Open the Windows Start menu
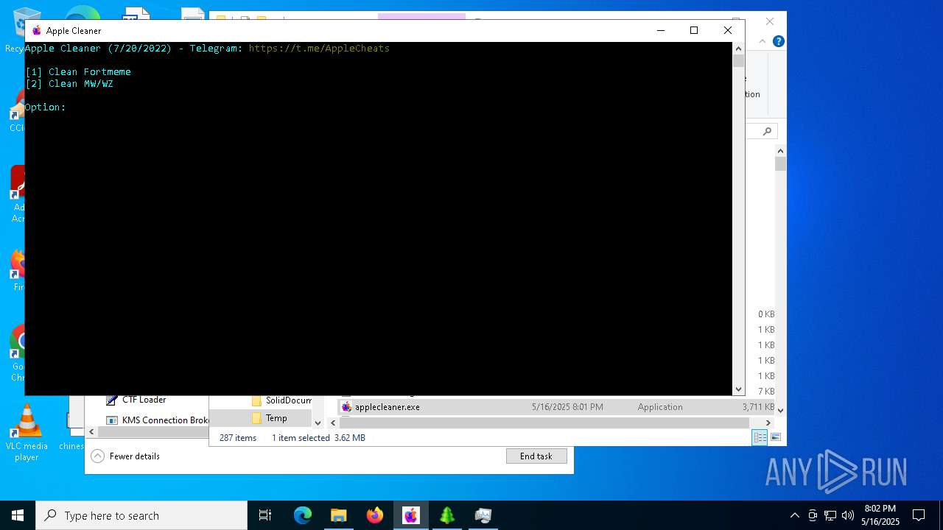This screenshot has width=943, height=530. pos(18,515)
